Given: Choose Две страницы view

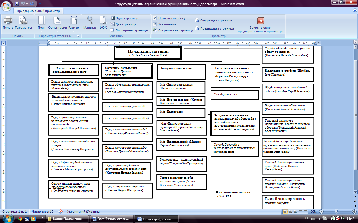Looking at the screenshot, I should [x=123, y=24].
